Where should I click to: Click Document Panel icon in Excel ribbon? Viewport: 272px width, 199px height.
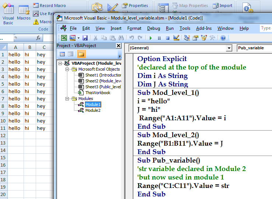[x=248, y=8]
